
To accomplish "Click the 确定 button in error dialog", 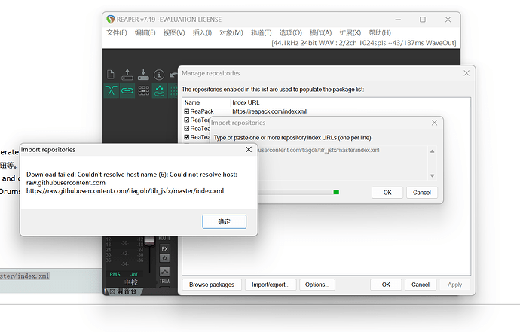I will (x=224, y=221).
